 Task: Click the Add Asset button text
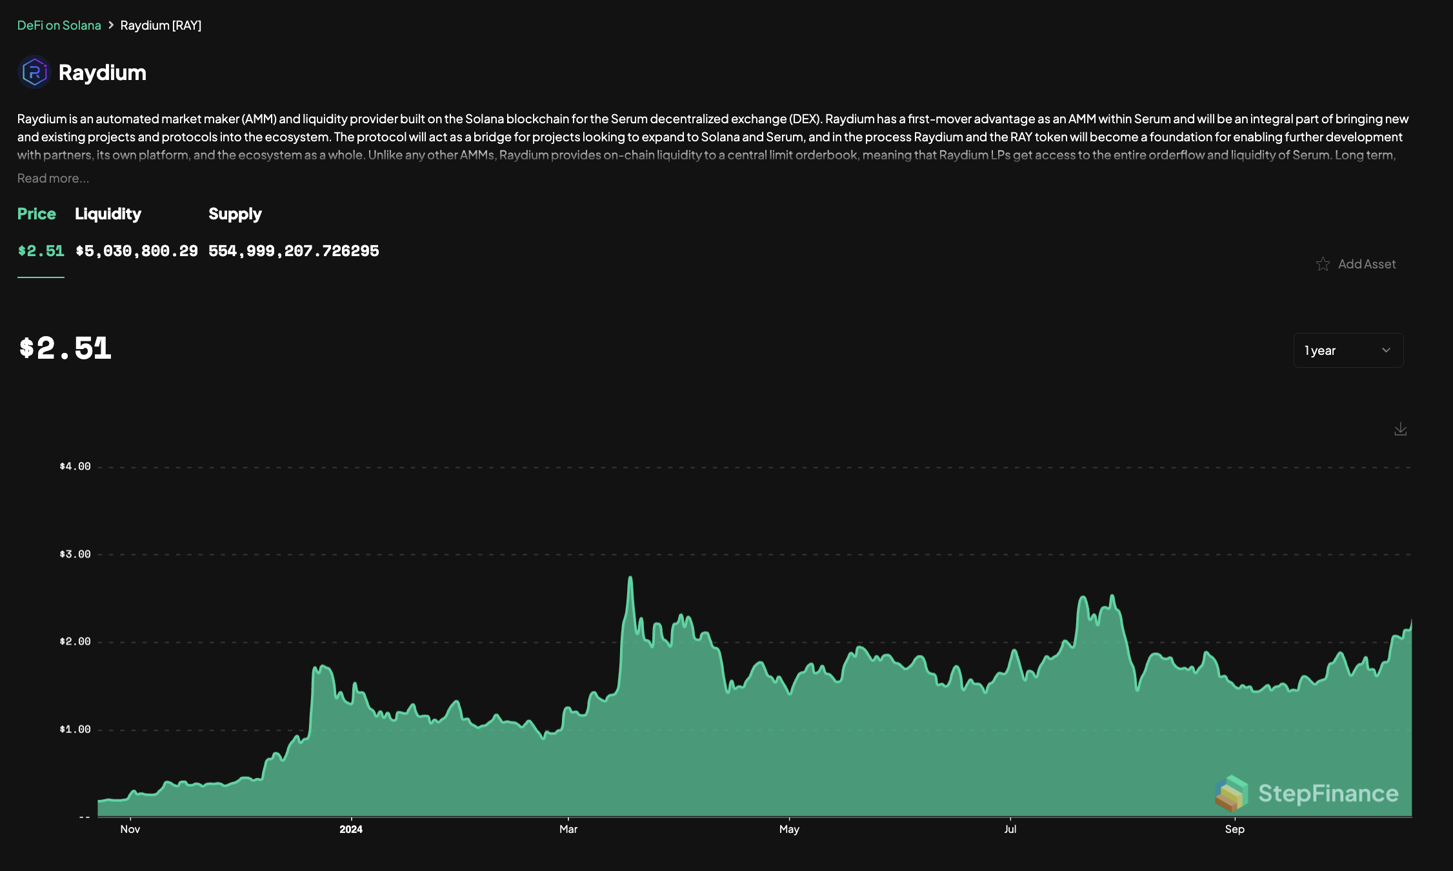pos(1367,264)
